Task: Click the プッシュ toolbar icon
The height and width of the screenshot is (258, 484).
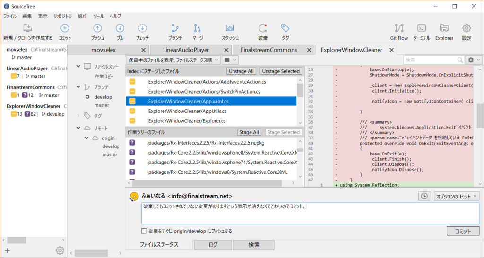Action: pos(97,28)
